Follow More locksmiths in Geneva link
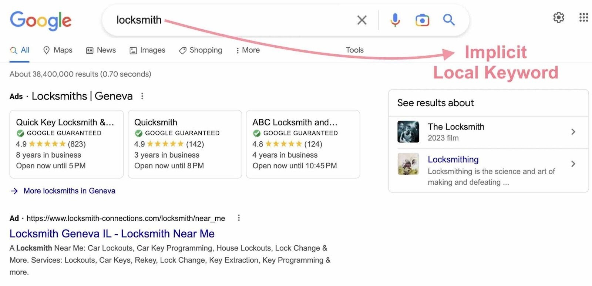 (69, 191)
